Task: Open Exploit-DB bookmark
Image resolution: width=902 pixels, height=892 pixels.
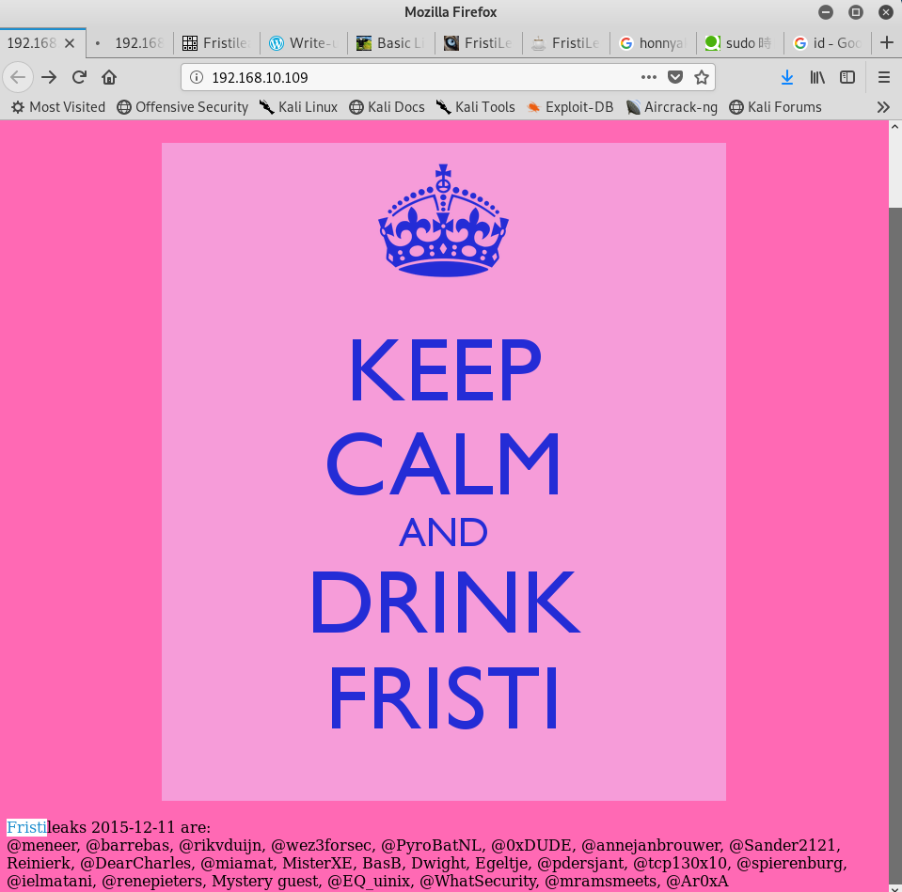Action: point(569,107)
